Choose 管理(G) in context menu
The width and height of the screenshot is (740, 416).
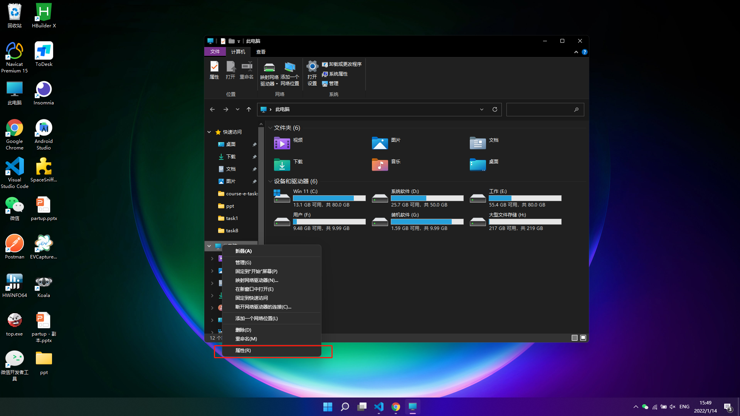point(272,263)
